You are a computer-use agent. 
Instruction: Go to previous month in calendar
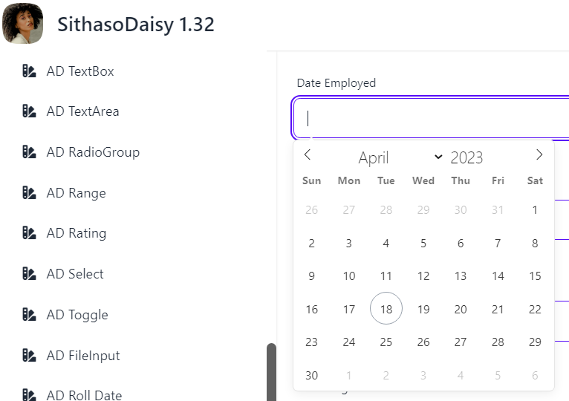point(308,155)
